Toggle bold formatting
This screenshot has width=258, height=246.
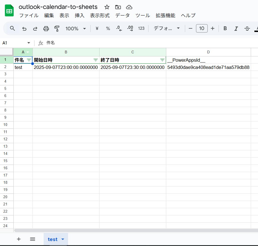pos(225,28)
